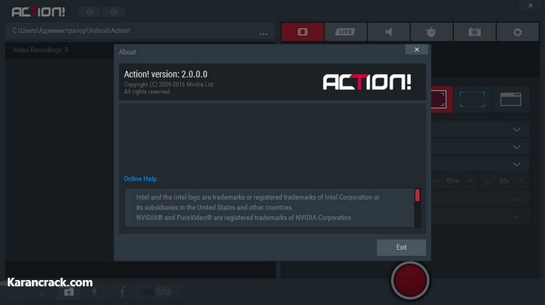The height and width of the screenshot is (305, 545).
Task: Click the info icon beside the Action! logo
Action: 90,12
